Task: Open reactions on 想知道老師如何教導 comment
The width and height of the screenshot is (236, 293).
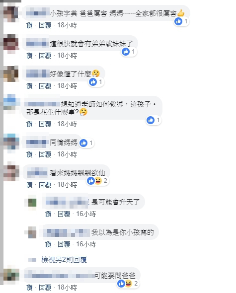Action: (x=154, y=120)
